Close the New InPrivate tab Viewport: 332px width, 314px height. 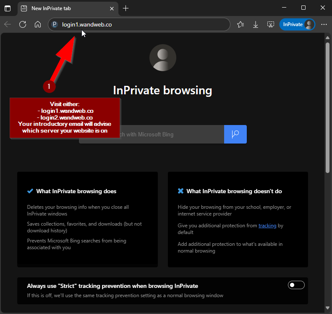tap(112, 8)
